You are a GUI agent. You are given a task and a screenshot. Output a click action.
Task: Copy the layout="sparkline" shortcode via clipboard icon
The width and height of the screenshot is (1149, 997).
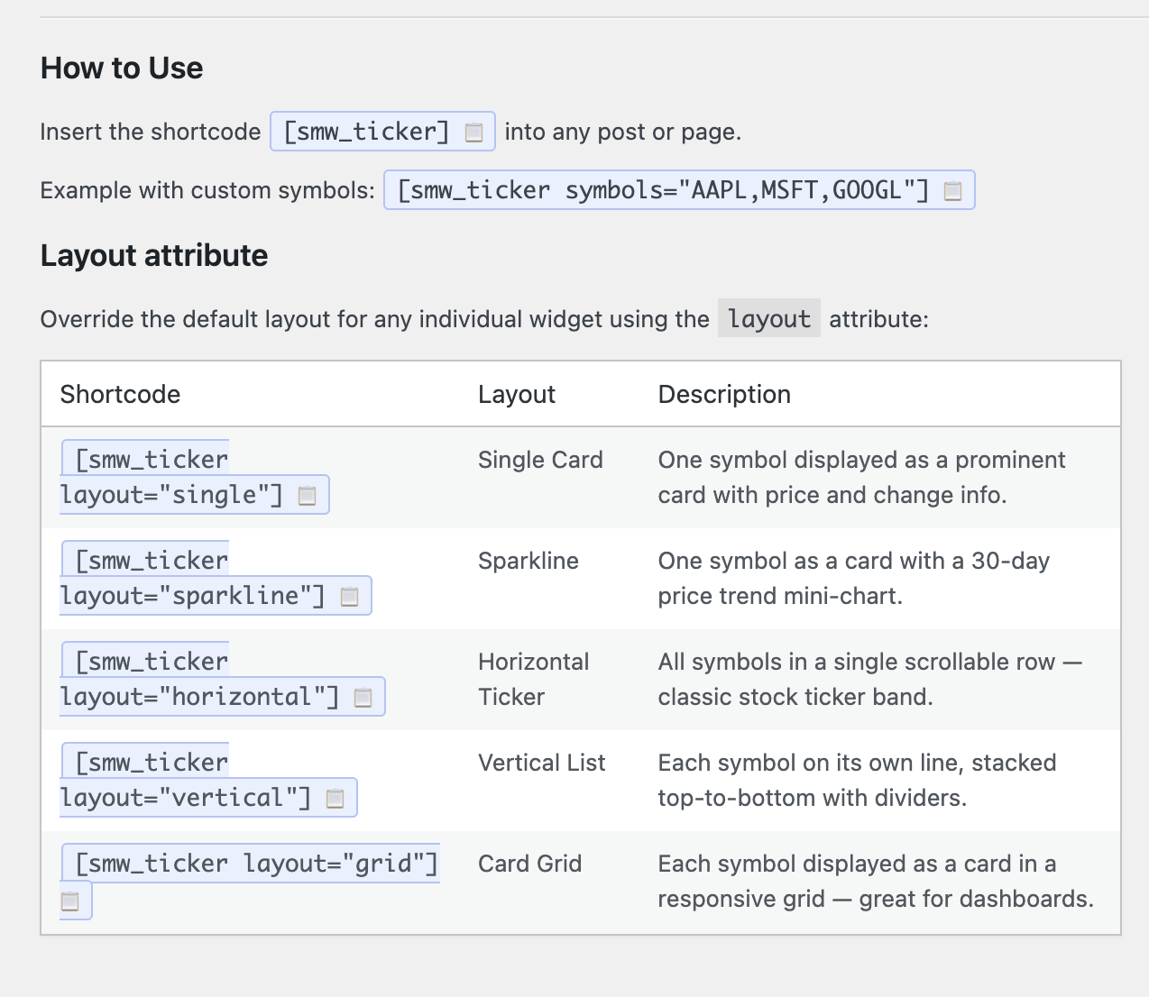(350, 596)
